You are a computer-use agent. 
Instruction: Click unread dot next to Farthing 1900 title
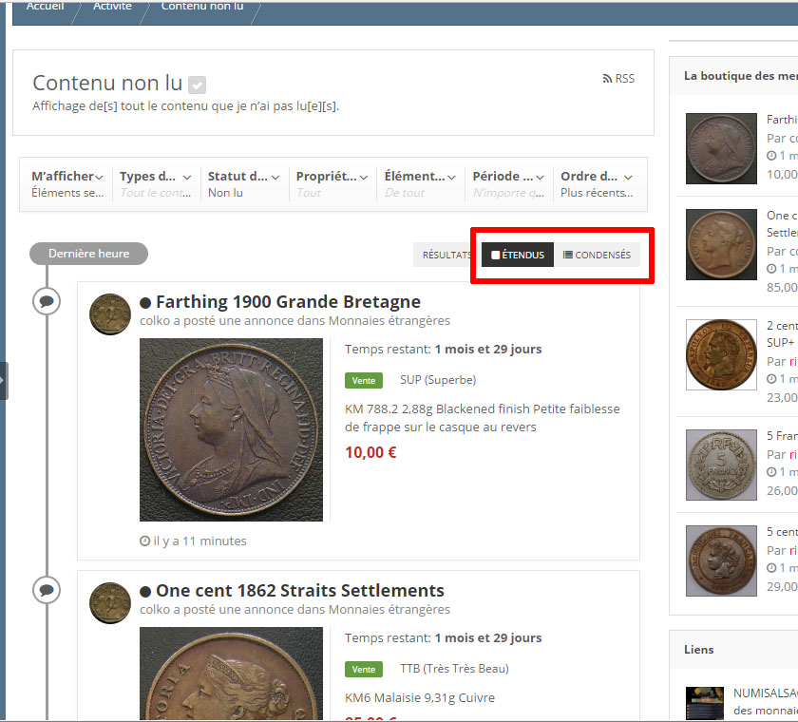(x=145, y=303)
